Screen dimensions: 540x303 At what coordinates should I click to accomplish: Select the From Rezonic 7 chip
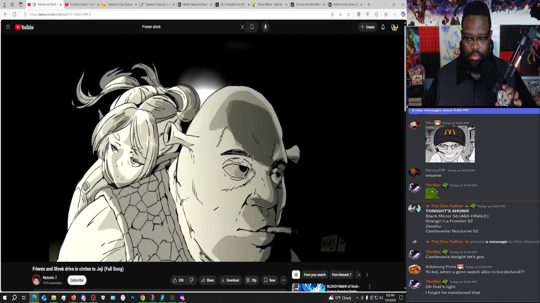coord(341,275)
